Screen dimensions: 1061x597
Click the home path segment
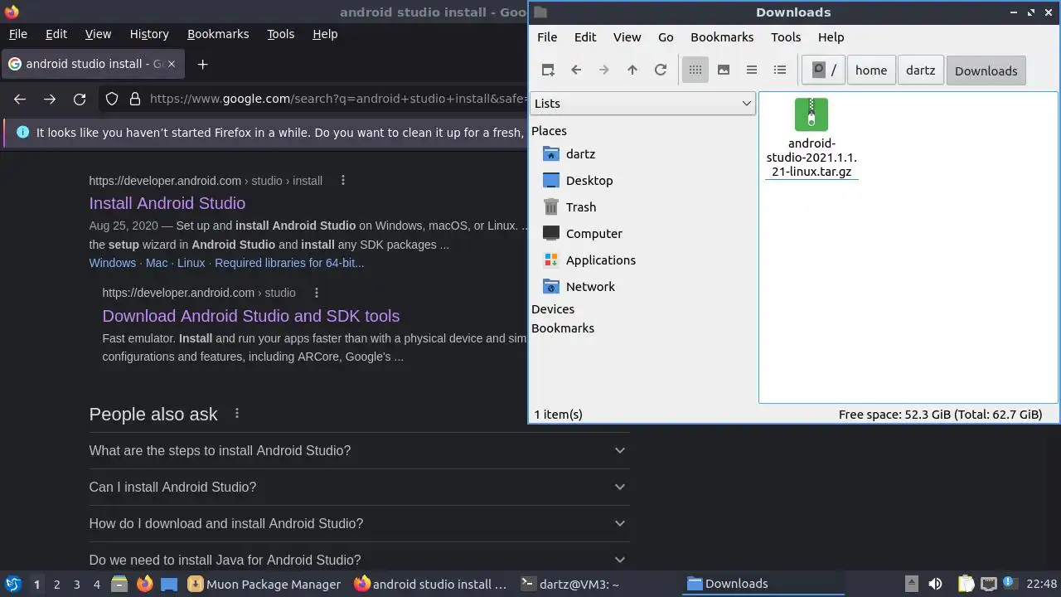pos(871,70)
